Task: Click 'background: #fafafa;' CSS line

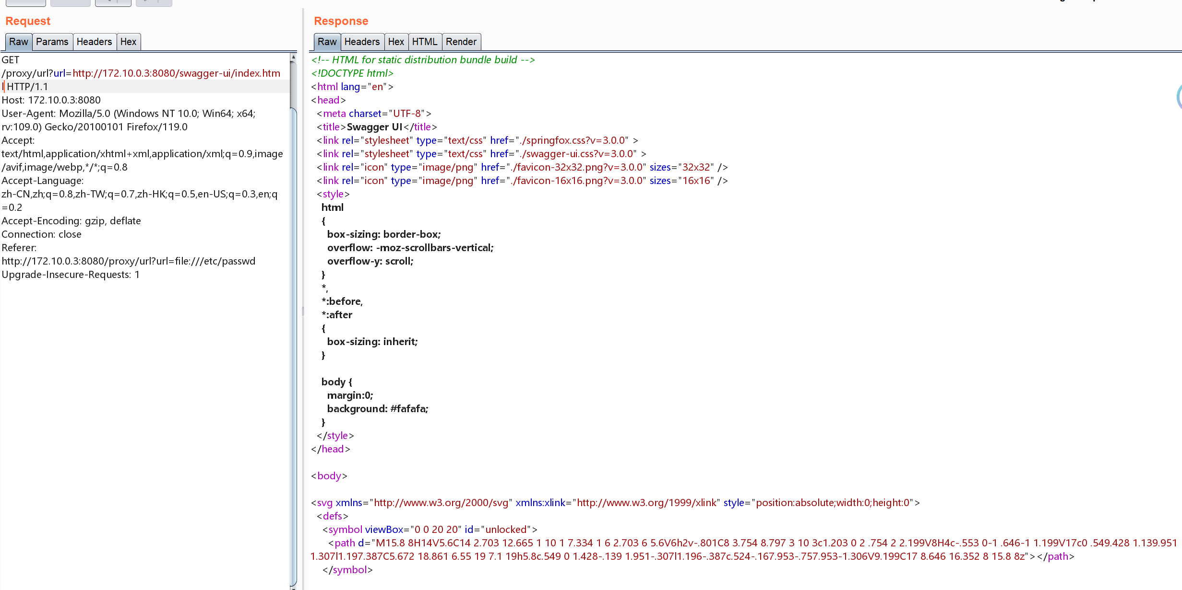Action: click(378, 409)
